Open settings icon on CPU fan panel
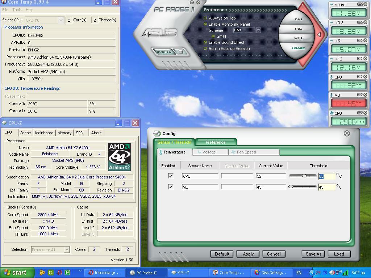Viewport: 371px width, 278px height. click(360, 113)
